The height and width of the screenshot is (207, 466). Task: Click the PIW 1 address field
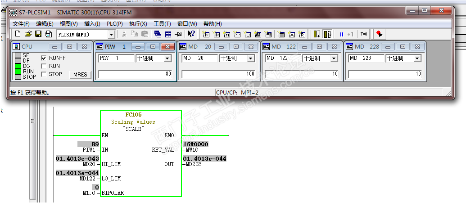click(x=116, y=58)
